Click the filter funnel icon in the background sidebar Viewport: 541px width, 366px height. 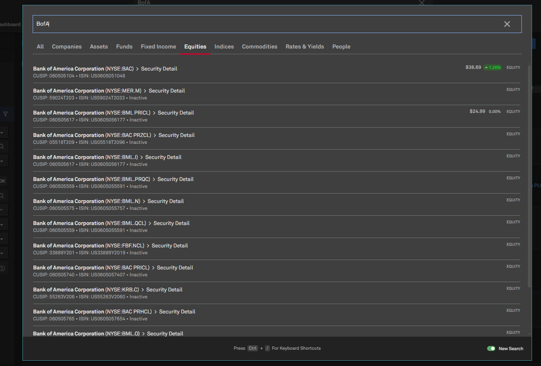pos(5,114)
